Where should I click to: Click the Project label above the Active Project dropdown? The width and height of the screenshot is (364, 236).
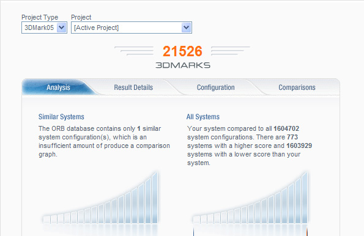[x=81, y=17]
